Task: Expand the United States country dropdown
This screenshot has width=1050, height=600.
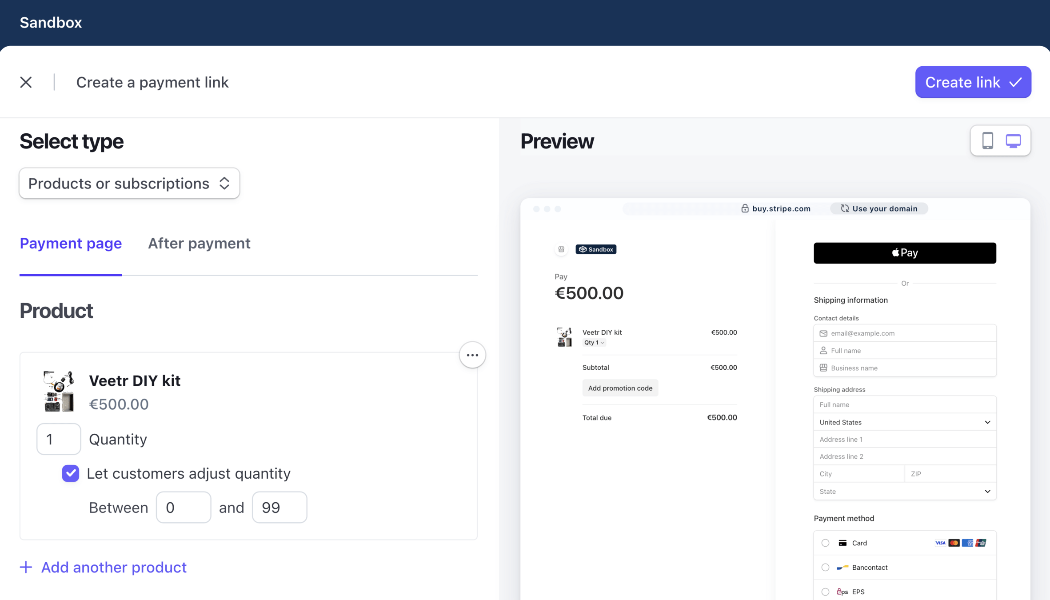Action: point(905,422)
